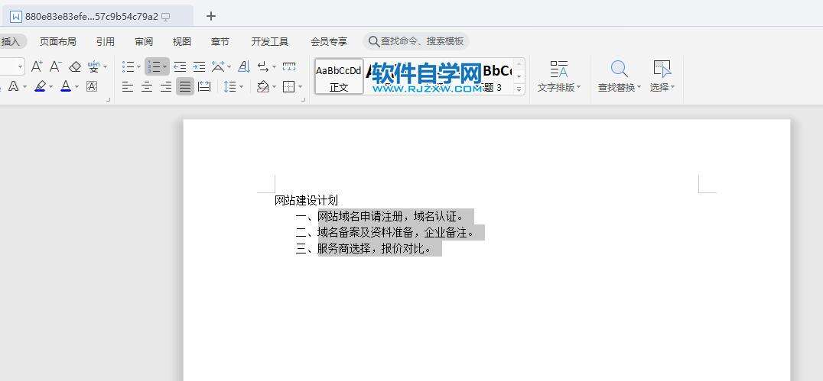The image size is (823, 381).
Task: Apply a bullet list
Action: (128, 66)
